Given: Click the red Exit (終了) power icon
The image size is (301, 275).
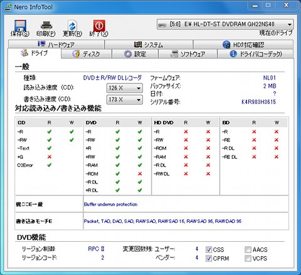Looking at the screenshot, I should click(x=99, y=26).
